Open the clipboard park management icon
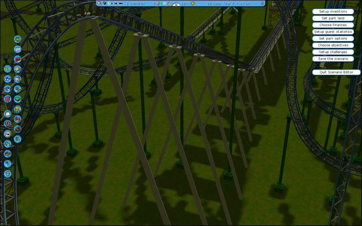Viewport: 362px width, 226px height. [x=8, y=114]
